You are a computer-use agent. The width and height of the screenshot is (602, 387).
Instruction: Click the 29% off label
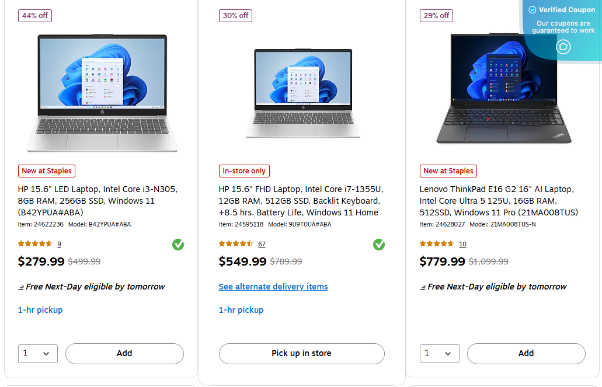[436, 16]
